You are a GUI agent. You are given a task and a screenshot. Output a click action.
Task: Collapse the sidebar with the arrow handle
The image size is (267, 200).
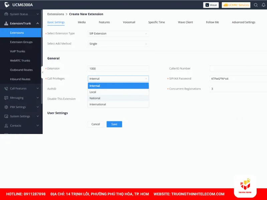point(42,72)
